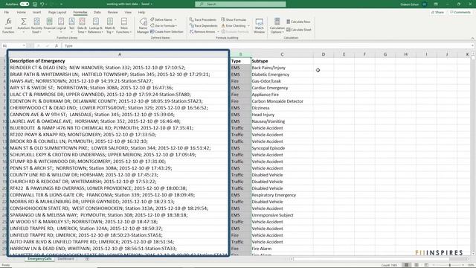
Task: Open the Watch Window
Action: tap(260, 25)
